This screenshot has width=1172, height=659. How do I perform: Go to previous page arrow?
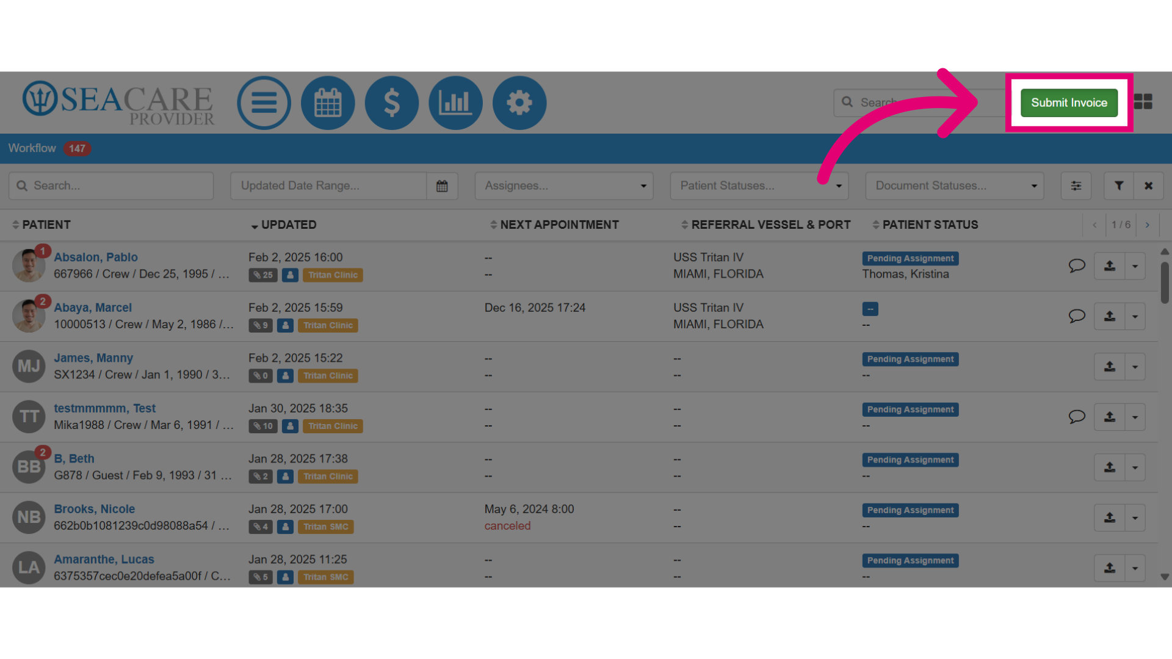[1094, 225]
